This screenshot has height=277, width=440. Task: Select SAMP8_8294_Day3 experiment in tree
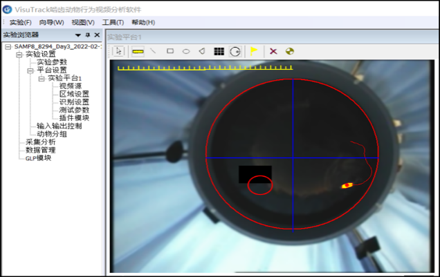click(58, 46)
